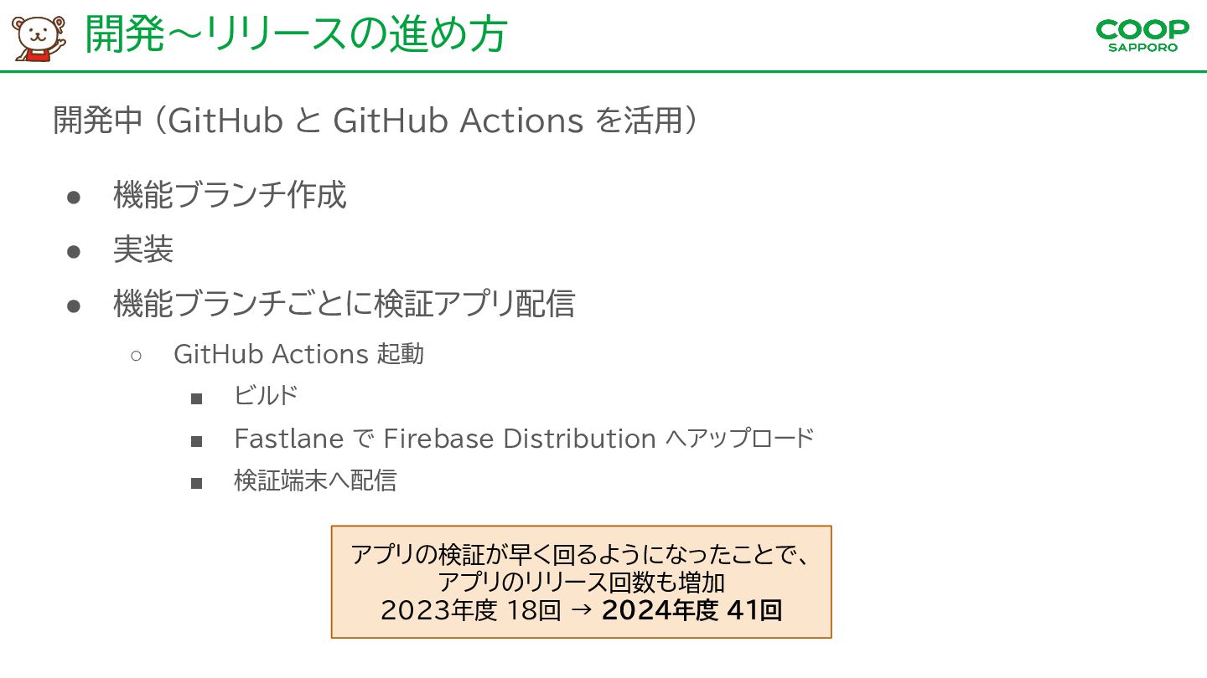The image size is (1207, 678).
Task: Select the Fastlane で Firebase Distribution line
Action: click(x=524, y=439)
